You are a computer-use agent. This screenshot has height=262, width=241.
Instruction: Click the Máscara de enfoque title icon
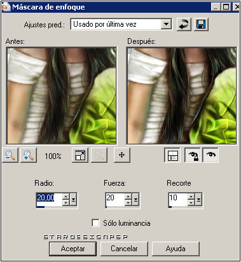point(6,7)
